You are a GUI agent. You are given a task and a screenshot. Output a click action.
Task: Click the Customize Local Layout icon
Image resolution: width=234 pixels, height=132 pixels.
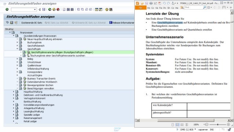coord(111,10)
